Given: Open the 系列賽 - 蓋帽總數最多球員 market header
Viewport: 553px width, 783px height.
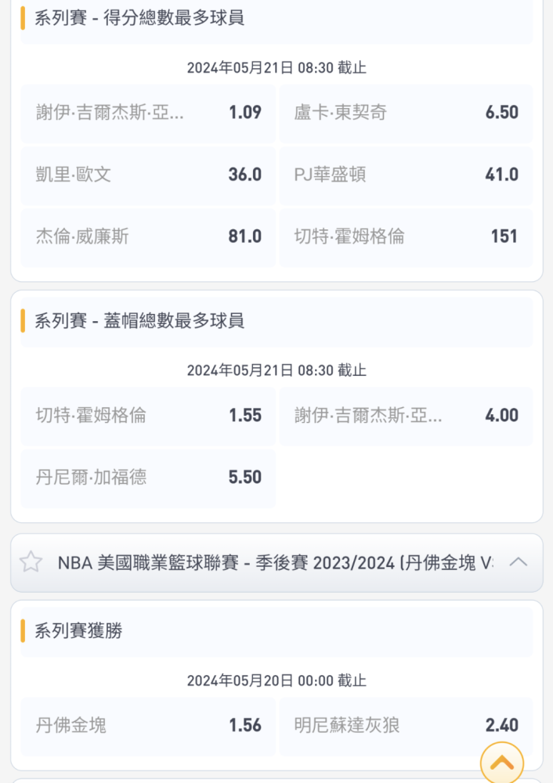Looking at the screenshot, I should pos(276,322).
